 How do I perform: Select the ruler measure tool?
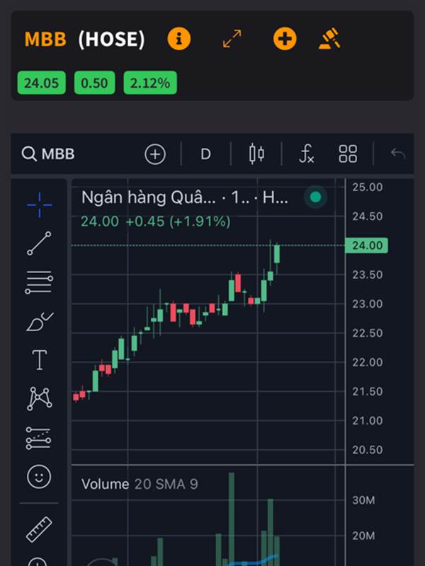39,529
